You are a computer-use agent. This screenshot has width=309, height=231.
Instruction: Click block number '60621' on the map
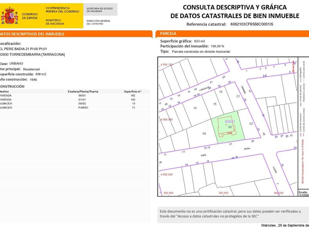(x=230, y=122)
